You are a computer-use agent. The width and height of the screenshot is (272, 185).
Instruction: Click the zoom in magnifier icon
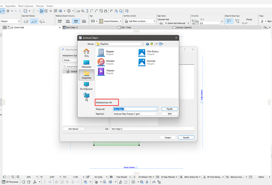pos(13,177)
